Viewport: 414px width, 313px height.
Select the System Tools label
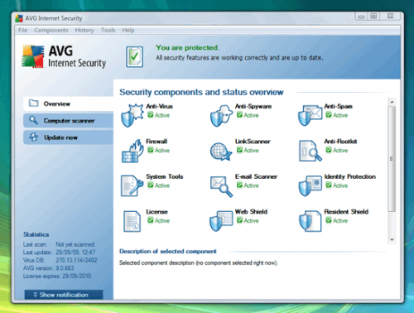pyautogui.click(x=165, y=176)
